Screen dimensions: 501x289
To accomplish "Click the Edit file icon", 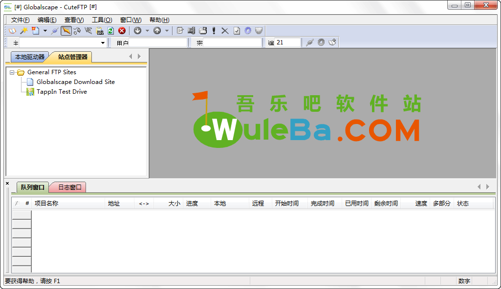I will click(x=180, y=31).
